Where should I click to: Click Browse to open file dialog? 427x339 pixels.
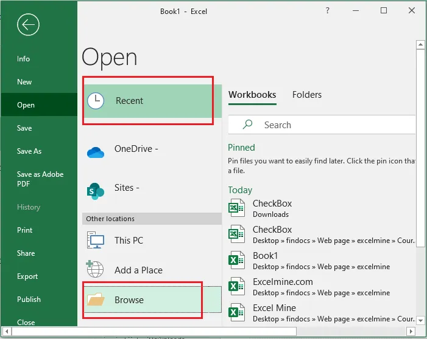pos(152,300)
